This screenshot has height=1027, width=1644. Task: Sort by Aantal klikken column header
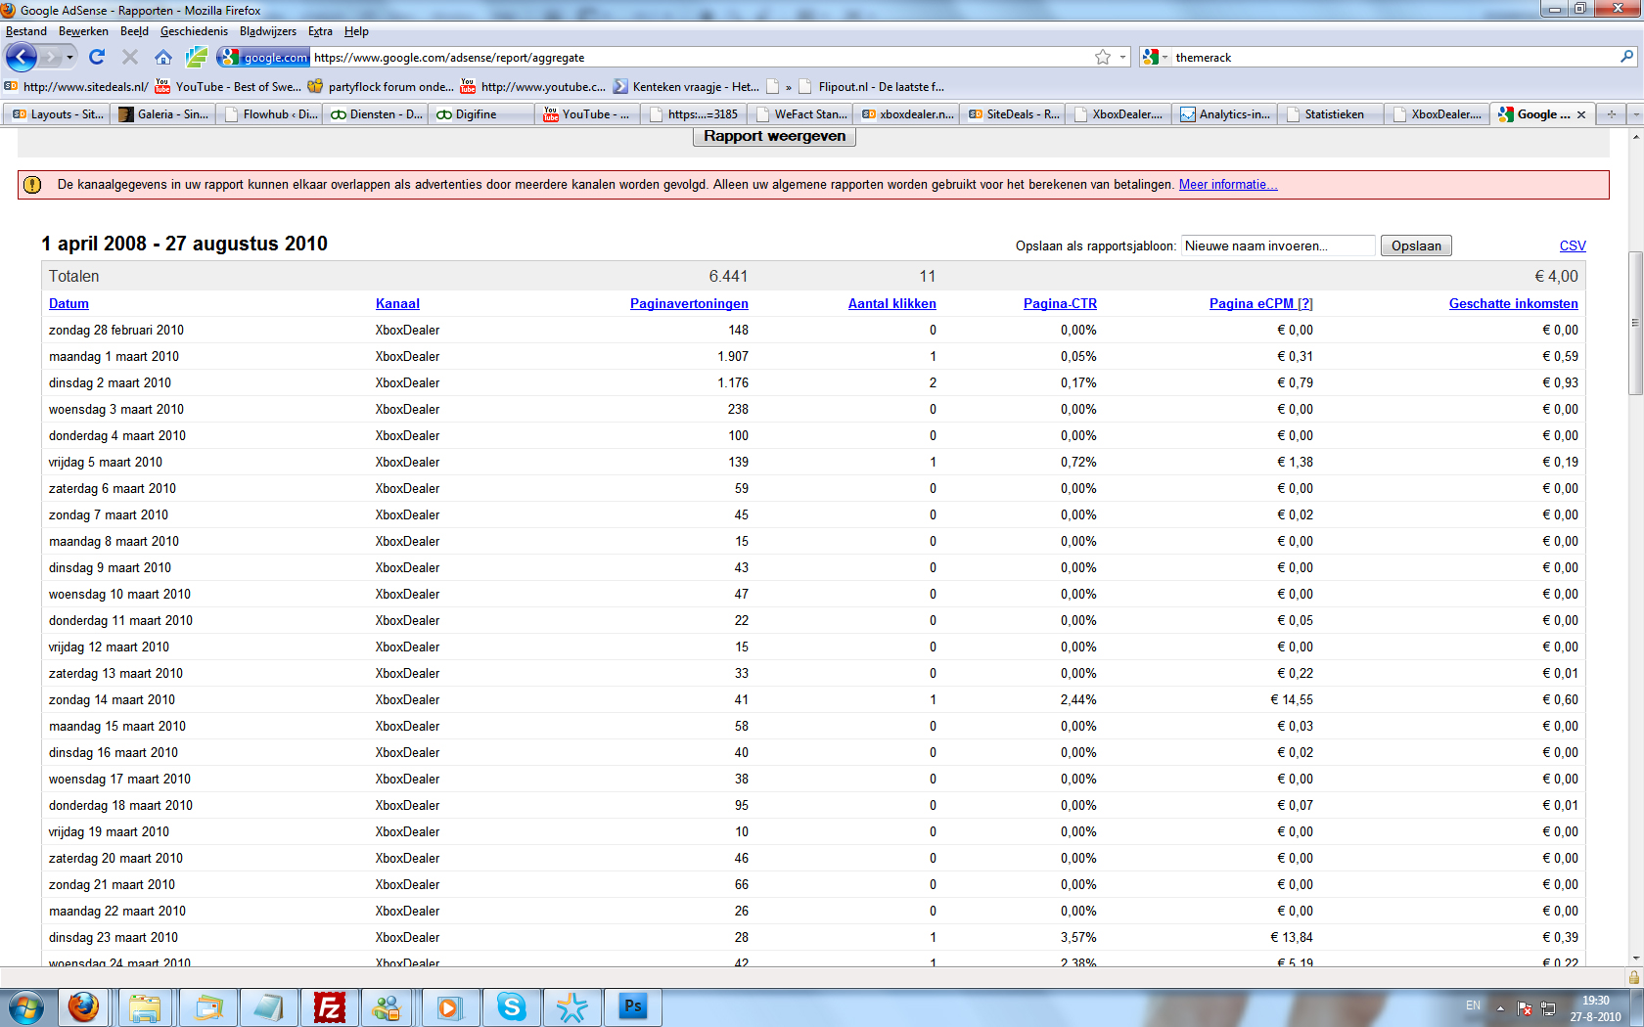(891, 303)
